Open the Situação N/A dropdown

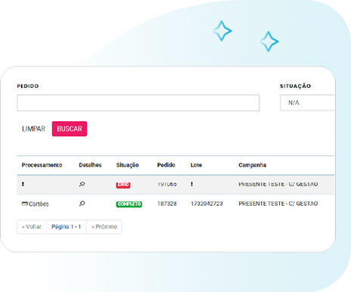(x=307, y=103)
